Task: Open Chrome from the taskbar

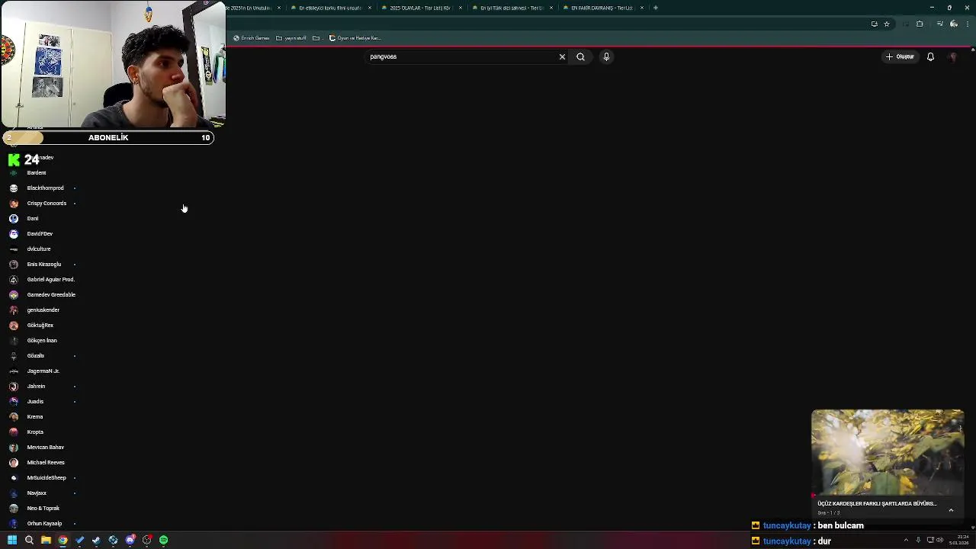Action: click(63, 541)
